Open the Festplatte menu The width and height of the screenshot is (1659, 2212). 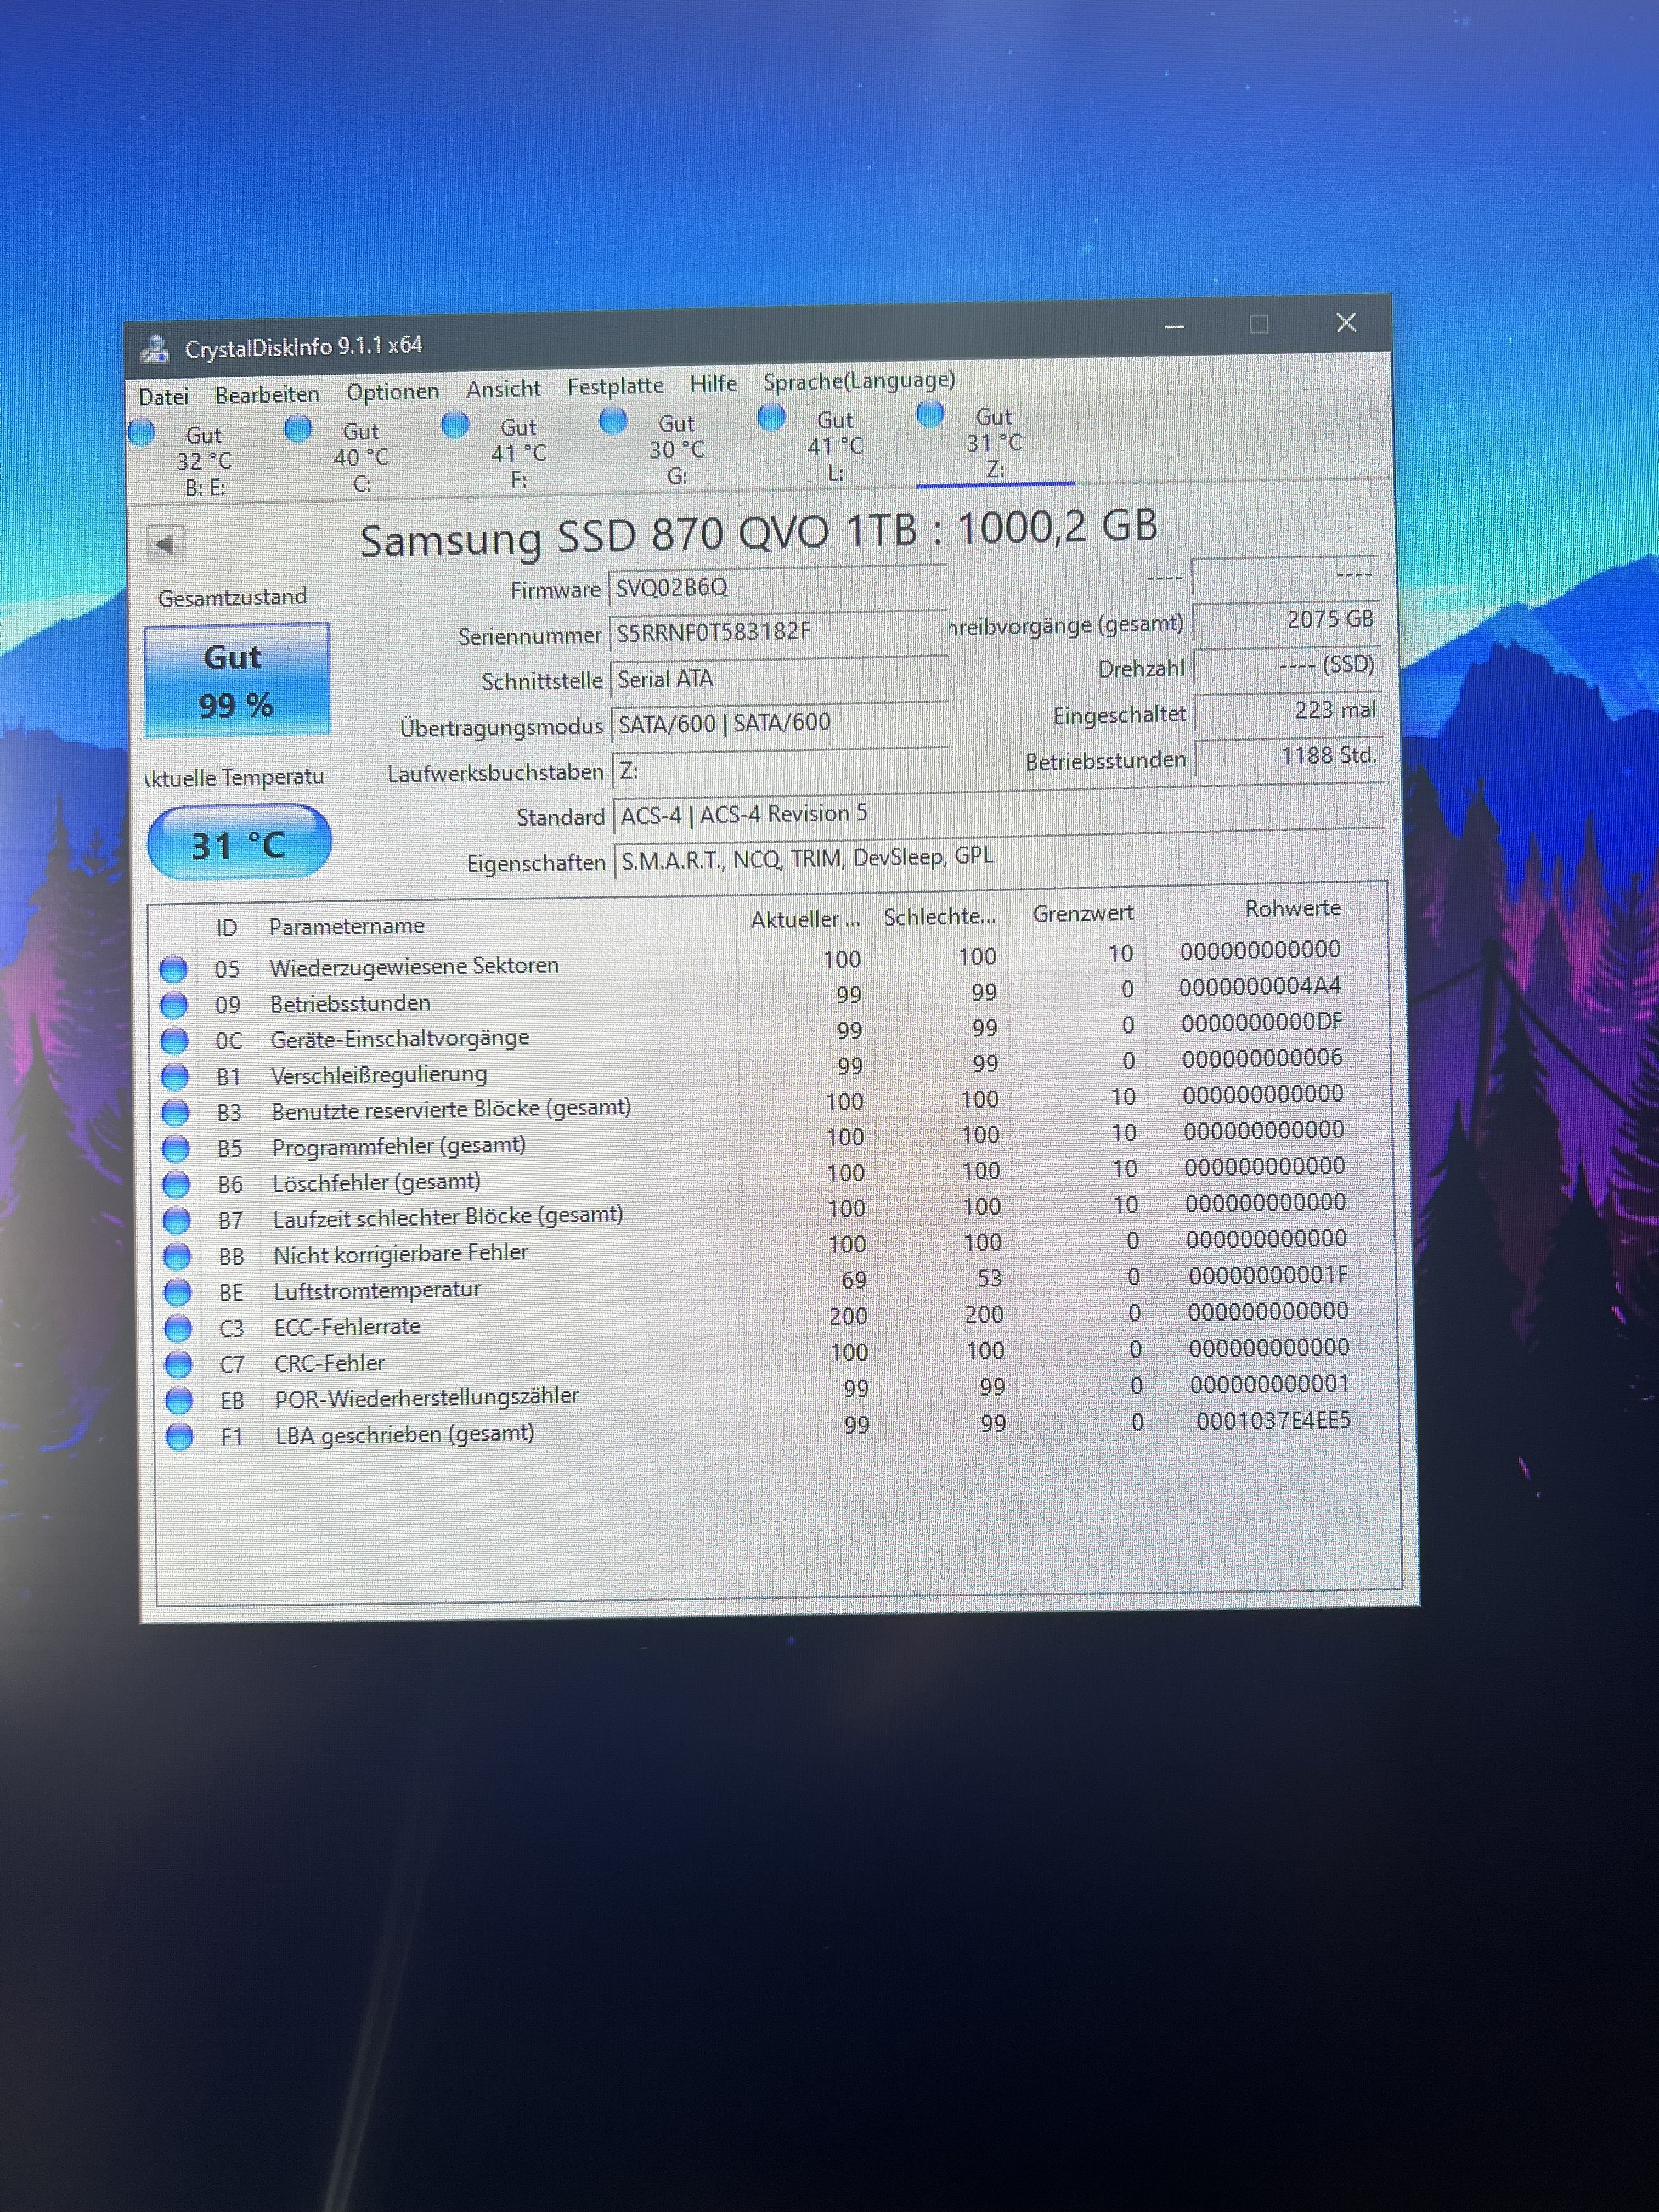point(615,386)
